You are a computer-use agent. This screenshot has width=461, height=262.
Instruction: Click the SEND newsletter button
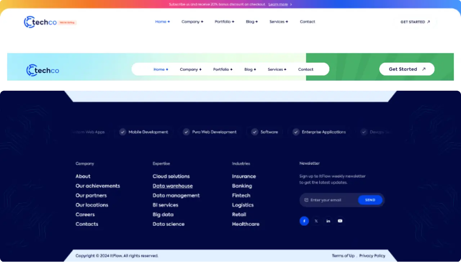click(x=370, y=200)
